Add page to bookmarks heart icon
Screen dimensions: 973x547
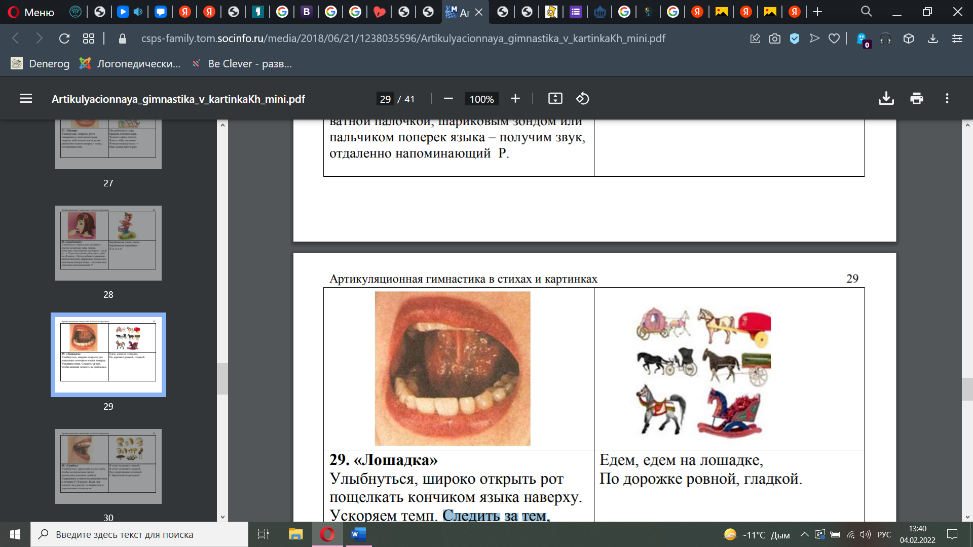pyautogui.click(x=834, y=38)
